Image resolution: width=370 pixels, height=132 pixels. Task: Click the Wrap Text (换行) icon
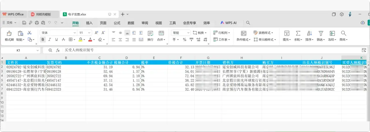pos(150,33)
